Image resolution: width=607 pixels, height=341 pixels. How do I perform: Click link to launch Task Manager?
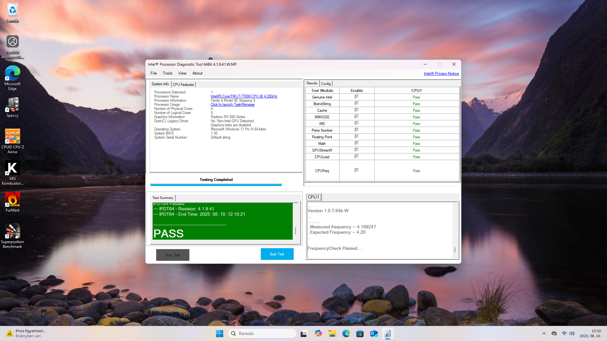233,105
